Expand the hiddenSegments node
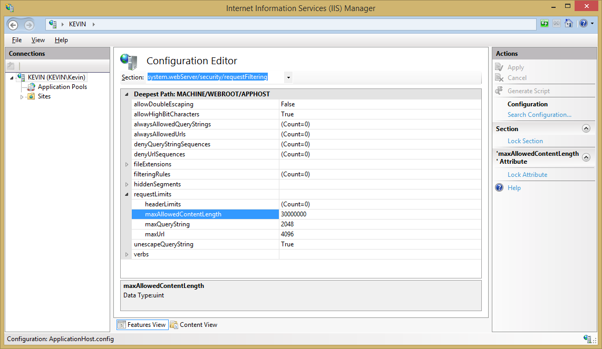602x349 pixels. [x=127, y=184]
